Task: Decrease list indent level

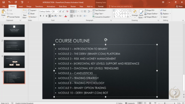Action: (x=82, y=12)
